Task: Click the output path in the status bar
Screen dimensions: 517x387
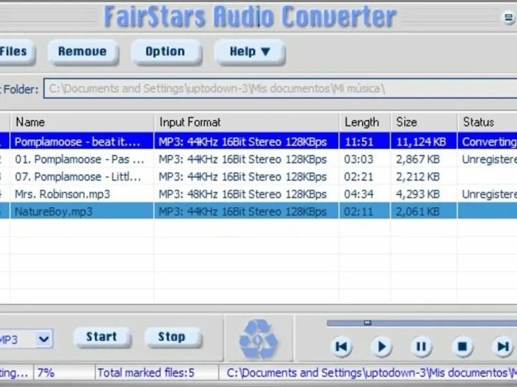Action: click(368, 373)
